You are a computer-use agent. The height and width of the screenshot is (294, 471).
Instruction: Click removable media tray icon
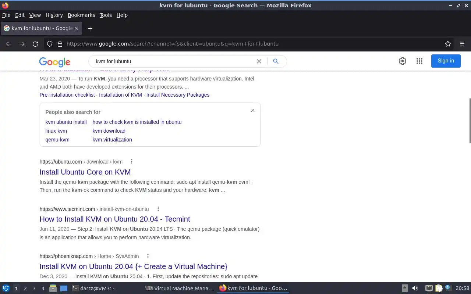404,288
